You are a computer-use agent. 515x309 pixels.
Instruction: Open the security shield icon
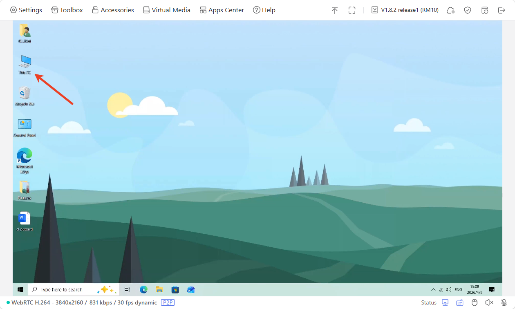pyautogui.click(x=468, y=10)
